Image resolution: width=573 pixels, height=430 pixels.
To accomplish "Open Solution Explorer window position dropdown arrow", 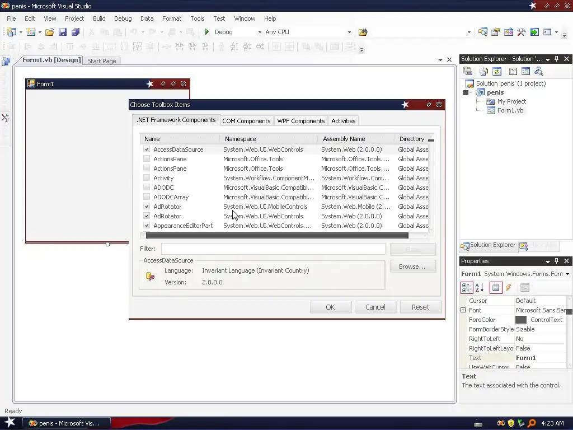I will coord(548,59).
